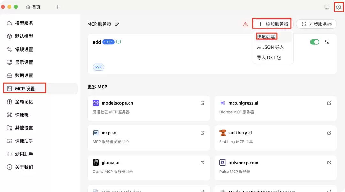Viewport: 345px width, 192px height.
Task: Open external link for mcp.so
Action: coord(203,133)
